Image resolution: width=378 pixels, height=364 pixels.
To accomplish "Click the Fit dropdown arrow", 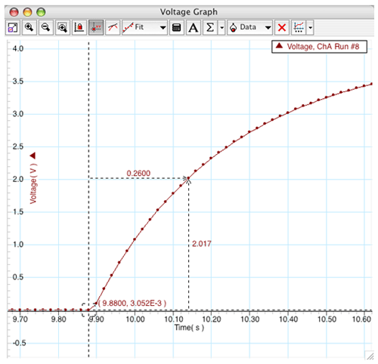I will coord(163,28).
